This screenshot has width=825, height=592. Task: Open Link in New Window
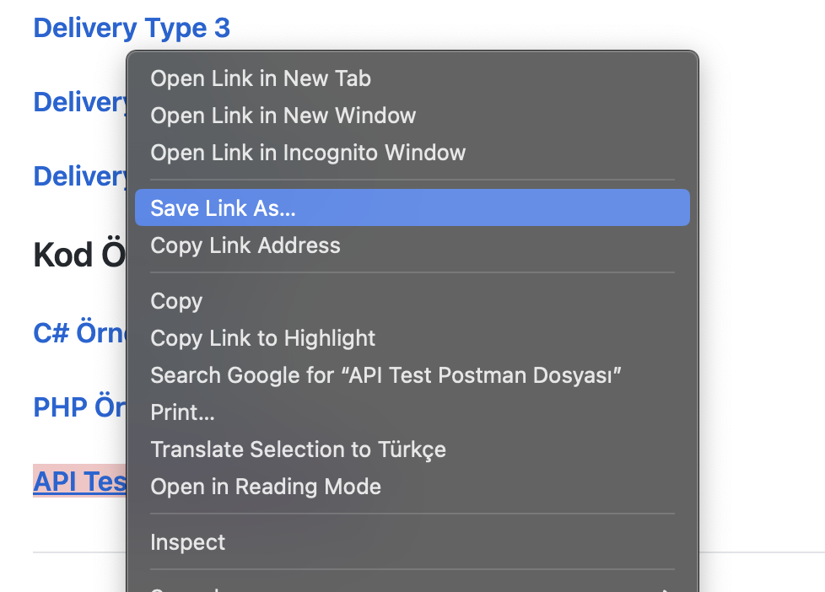(283, 116)
